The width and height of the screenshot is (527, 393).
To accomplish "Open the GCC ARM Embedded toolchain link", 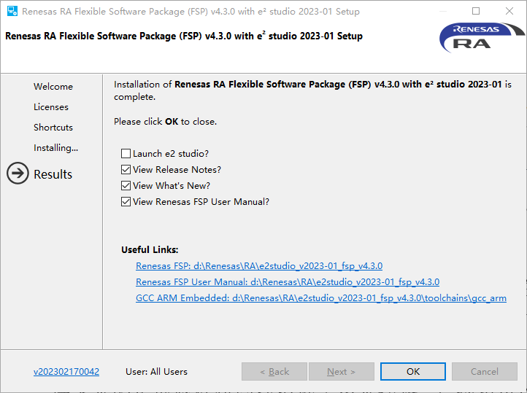I will point(321,298).
